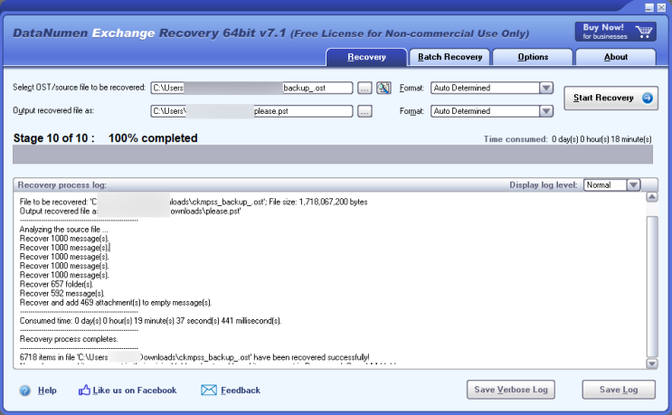Open the Options tab
672x415 pixels.
[533, 57]
